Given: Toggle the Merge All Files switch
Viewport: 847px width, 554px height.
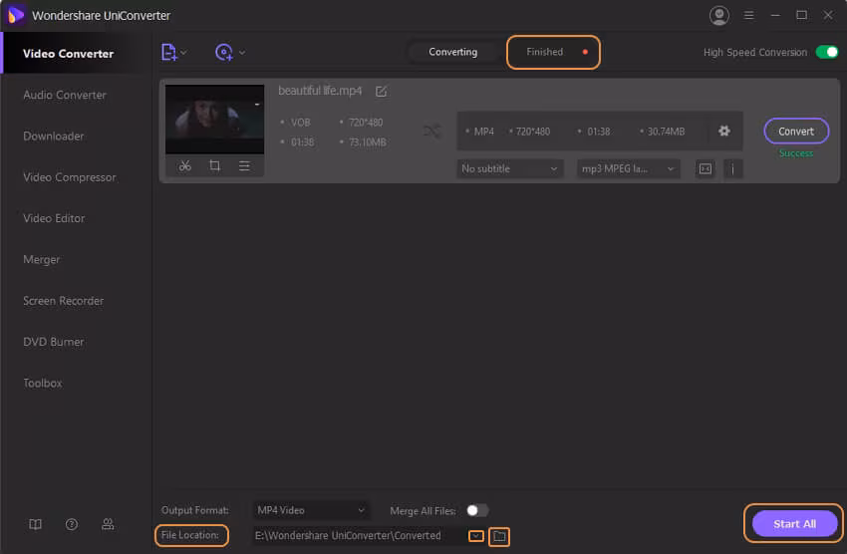Looking at the screenshot, I should 477,510.
